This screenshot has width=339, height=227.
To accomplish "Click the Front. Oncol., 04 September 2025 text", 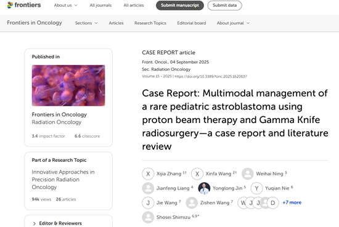I will [176, 62].
